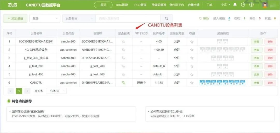Click the 固件版本 column header

click(159, 33)
